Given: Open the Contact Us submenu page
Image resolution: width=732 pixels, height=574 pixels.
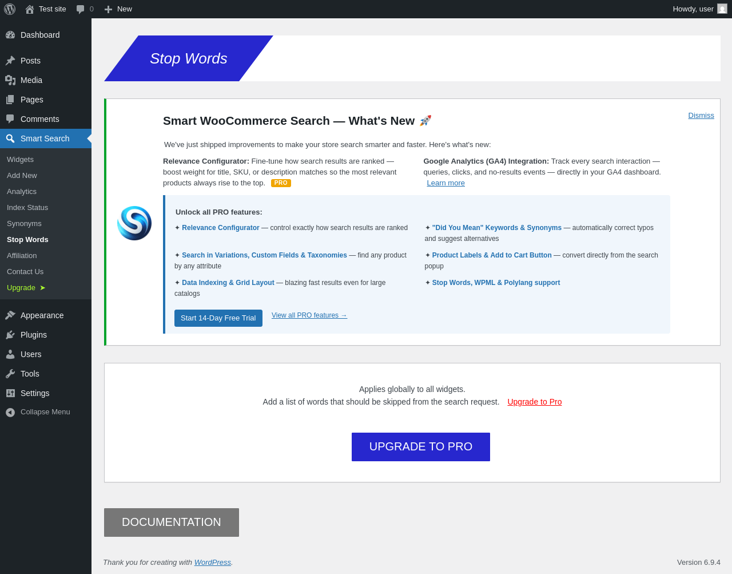Looking at the screenshot, I should (x=25, y=272).
